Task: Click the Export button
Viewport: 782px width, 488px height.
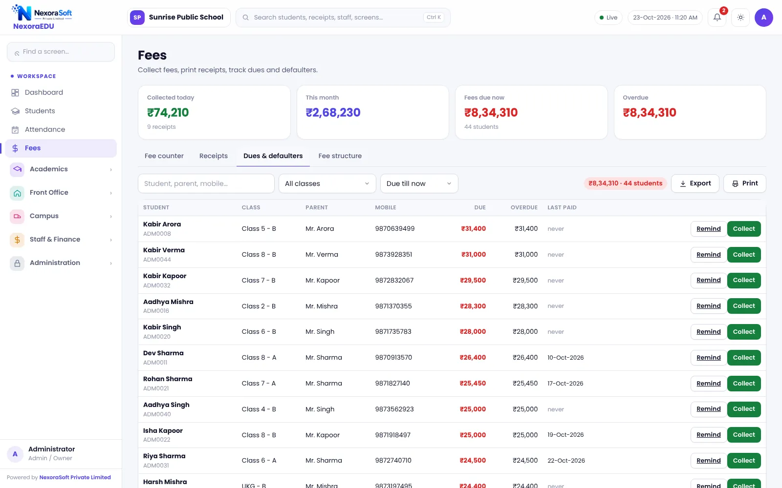Action: pyautogui.click(x=695, y=183)
